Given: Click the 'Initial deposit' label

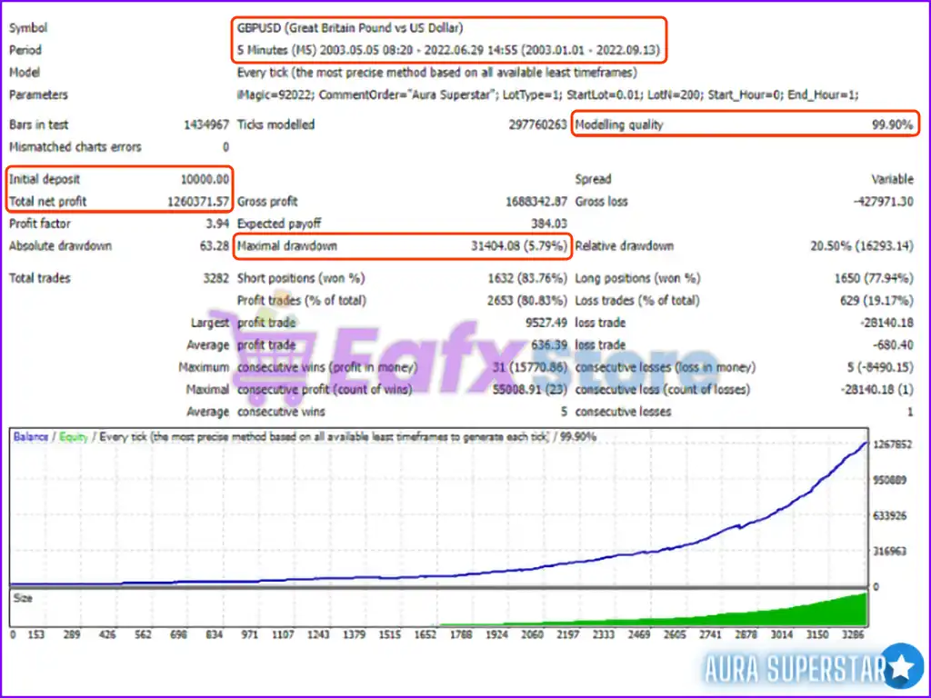Looking at the screenshot, I should (x=44, y=179).
